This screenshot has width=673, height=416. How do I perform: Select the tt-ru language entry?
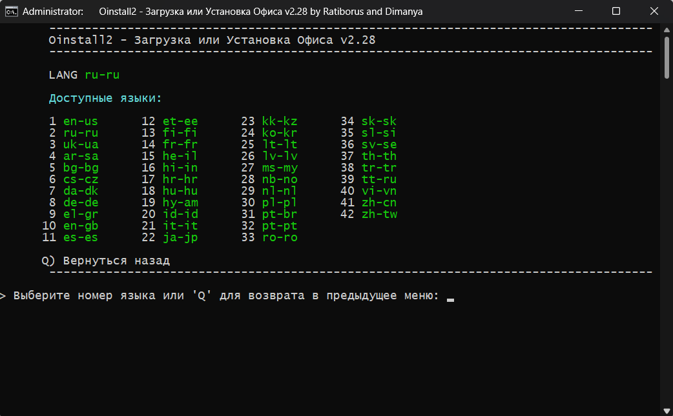pyautogui.click(x=379, y=179)
